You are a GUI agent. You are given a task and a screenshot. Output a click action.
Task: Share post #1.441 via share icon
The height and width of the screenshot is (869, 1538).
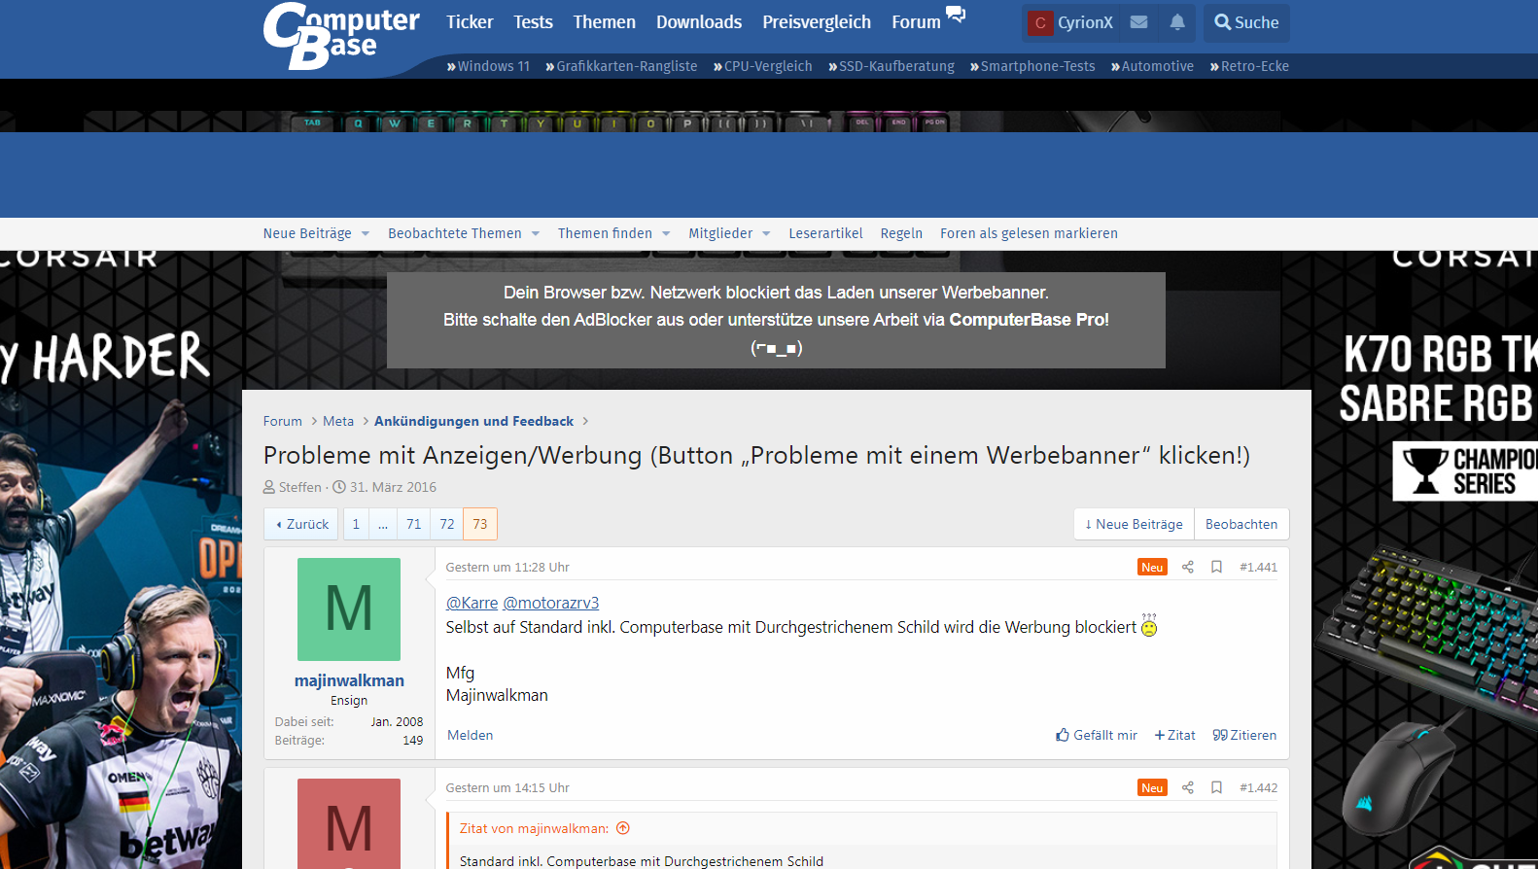pos(1187,567)
